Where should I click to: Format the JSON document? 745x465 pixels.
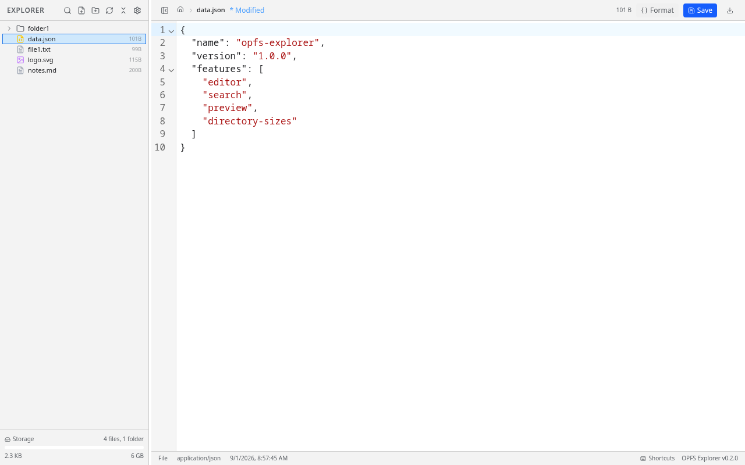coord(658,10)
